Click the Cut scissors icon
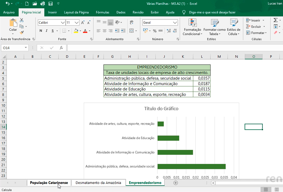The height and width of the screenshot is (192, 283). [22, 21]
